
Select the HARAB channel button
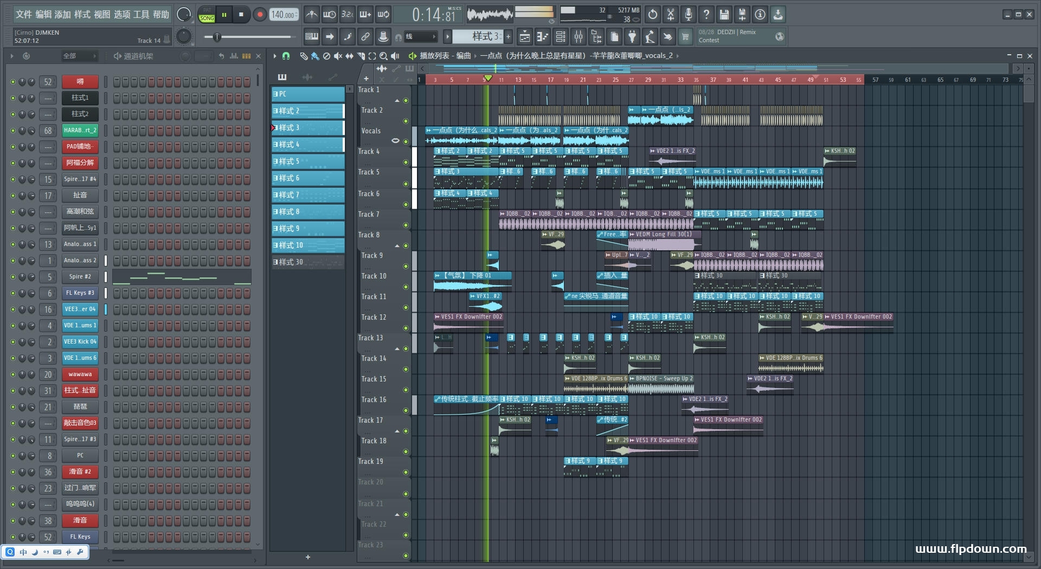pos(80,131)
